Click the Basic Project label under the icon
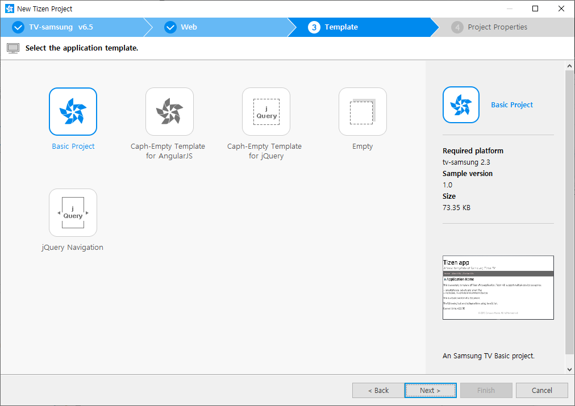Screen dimensions: 575x406 pyautogui.click(x=73, y=146)
